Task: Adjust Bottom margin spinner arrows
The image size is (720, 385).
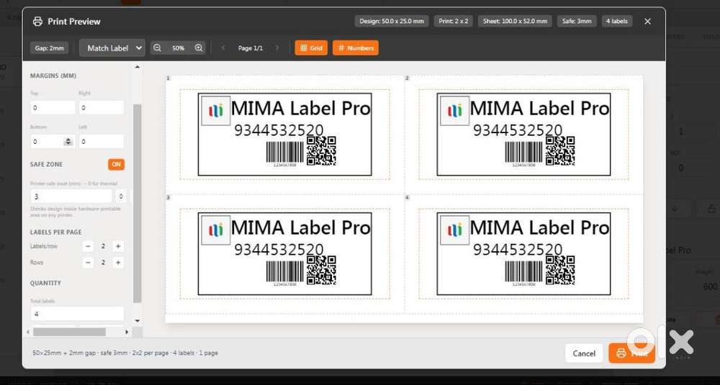Action: tap(68, 141)
